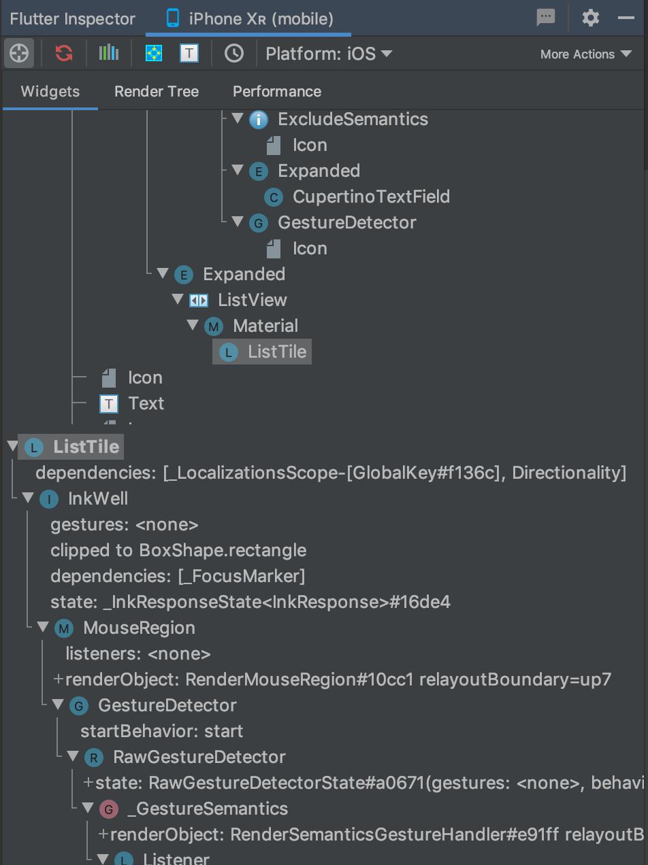The width and height of the screenshot is (648, 865).
Task: Collapse the GestureDetector node in widget tree
Action: (x=237, y=222)
